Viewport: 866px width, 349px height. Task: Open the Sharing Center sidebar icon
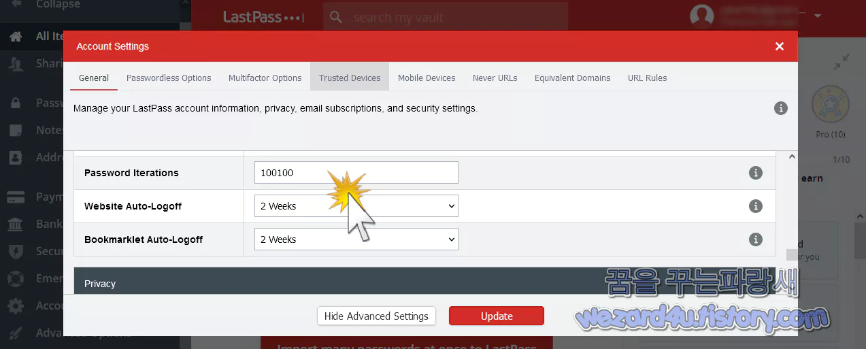click(x=16, y=64)
